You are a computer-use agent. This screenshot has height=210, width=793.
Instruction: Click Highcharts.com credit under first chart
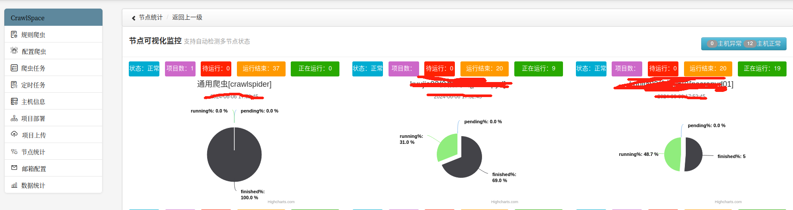(x=281, y=202)
